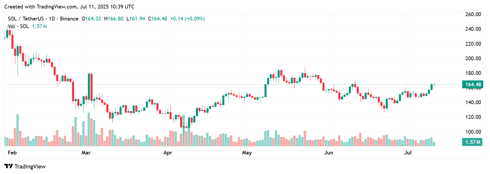Click the Apr label on time axis
Image resolution: width=490 pixels, height=174 pixels.
pos(168,153)
